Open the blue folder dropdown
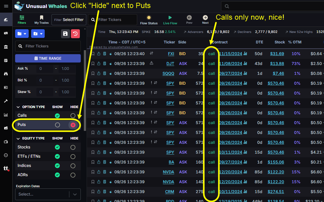324x202 pixels. 22,34
